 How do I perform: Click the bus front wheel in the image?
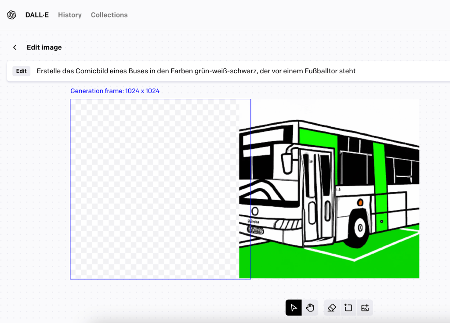[x=359, y=227]
